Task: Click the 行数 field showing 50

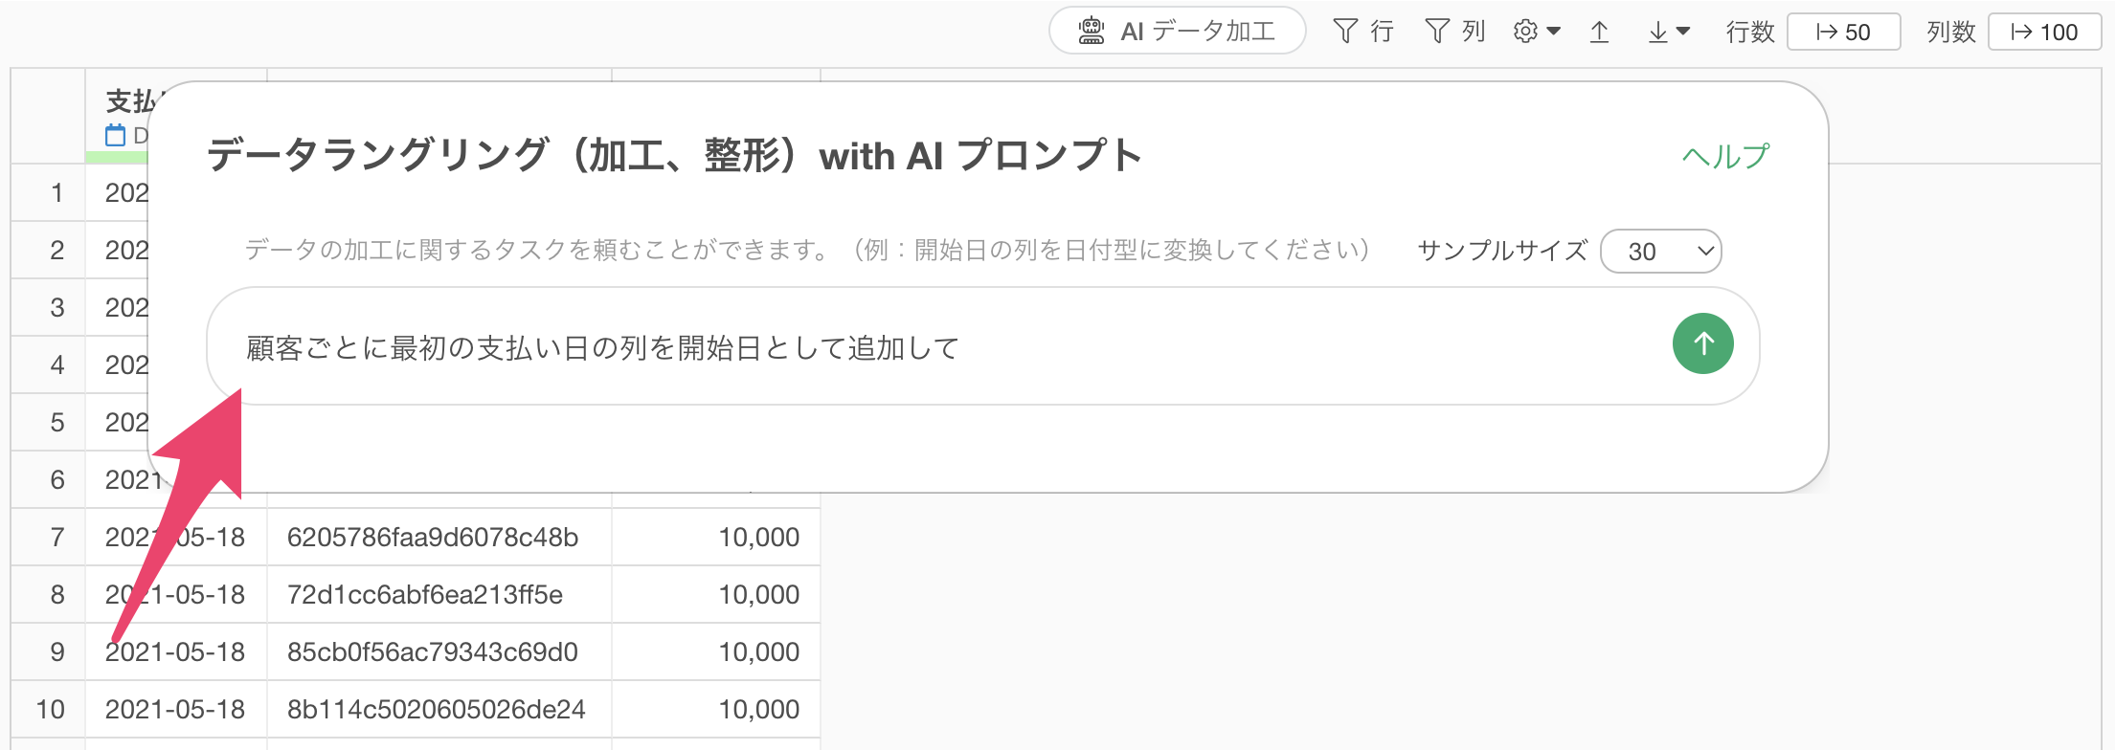Action: 1844,32
